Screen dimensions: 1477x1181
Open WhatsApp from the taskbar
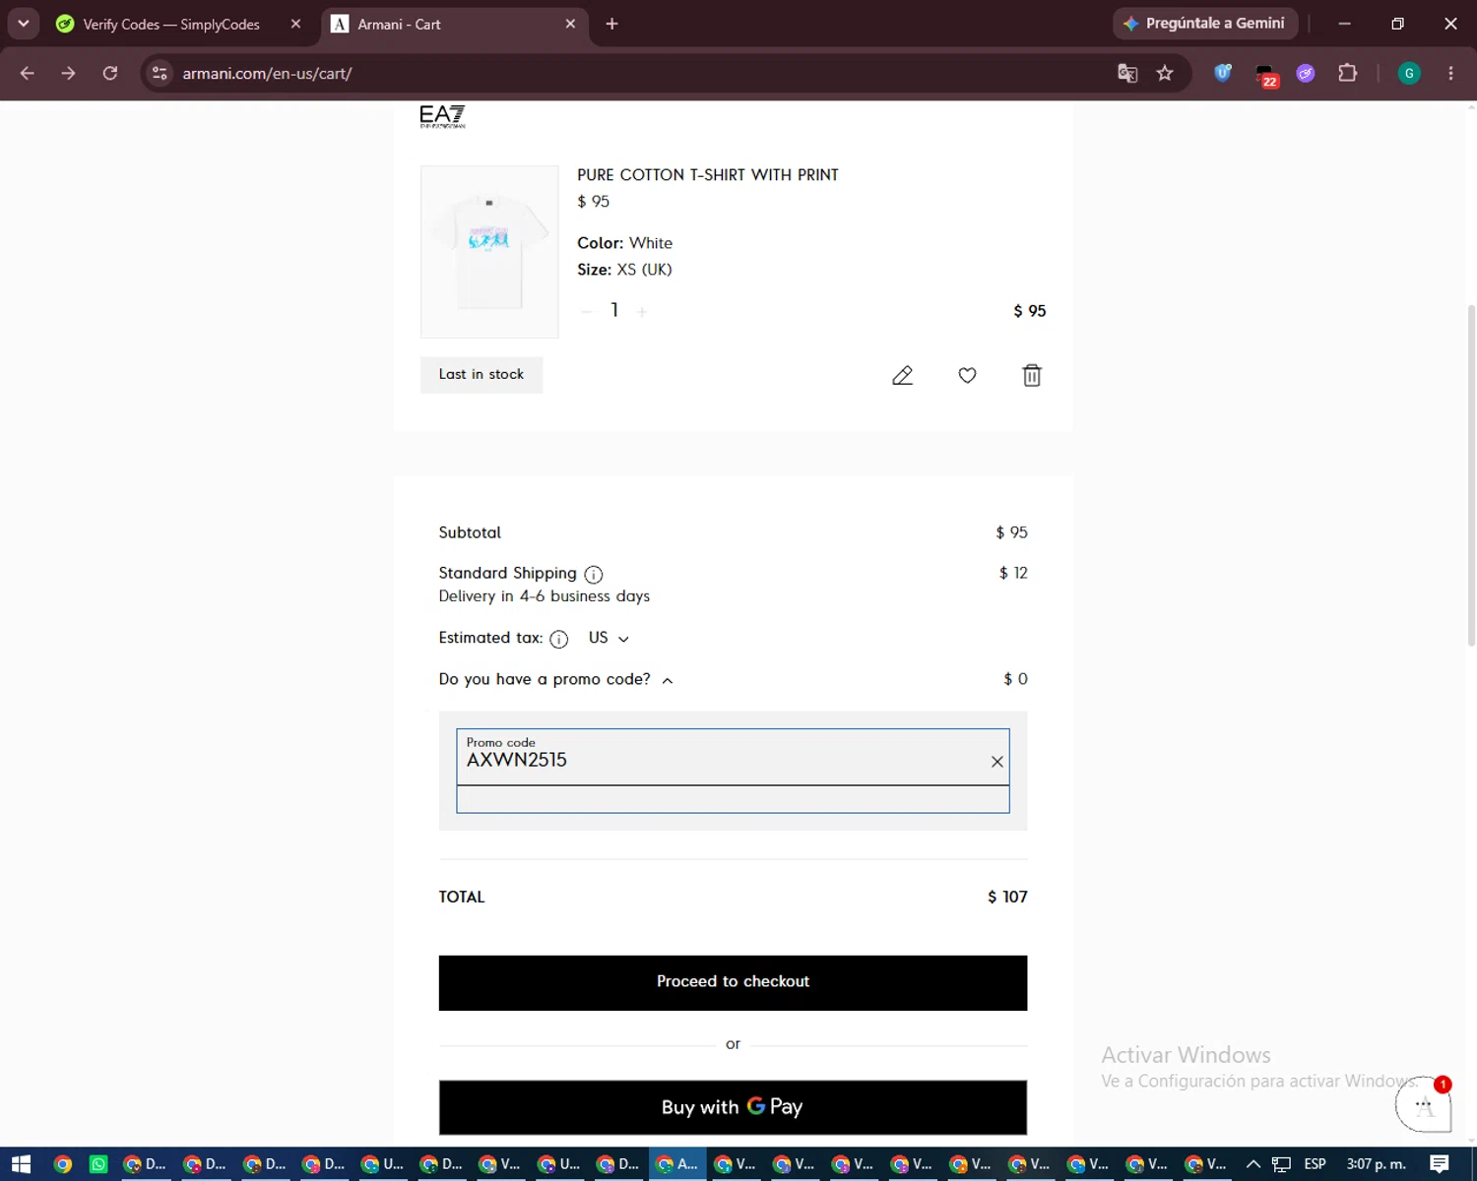tap(98, 1164)
